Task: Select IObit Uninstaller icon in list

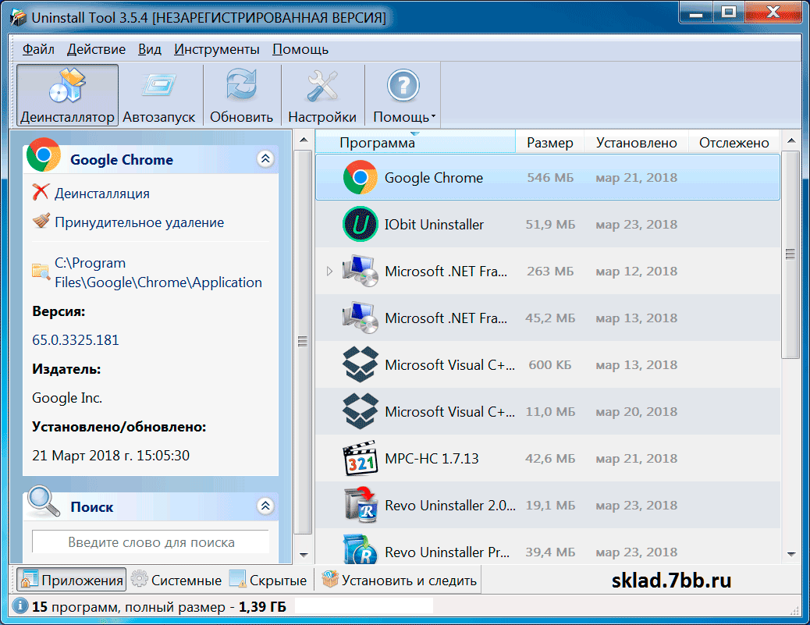Action: 360,224
